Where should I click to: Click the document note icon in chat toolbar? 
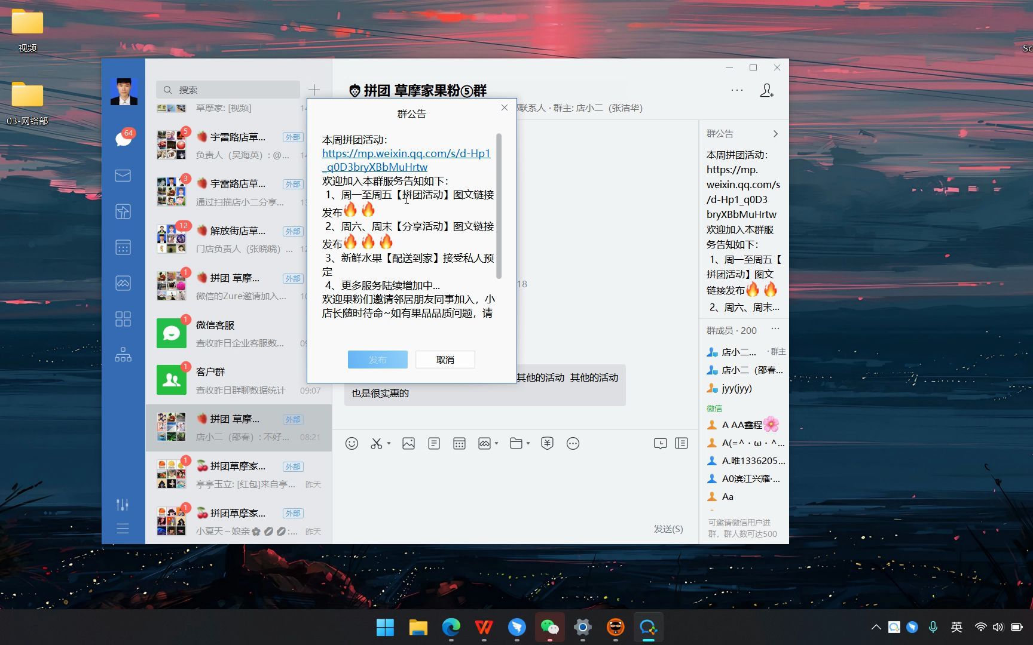pos(434,443)
